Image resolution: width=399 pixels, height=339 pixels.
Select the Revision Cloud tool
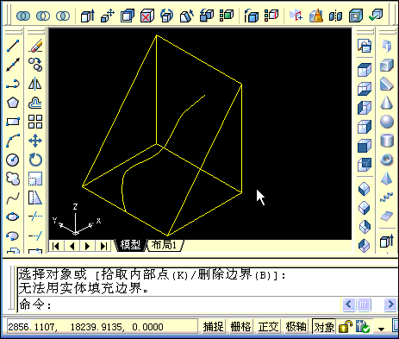point(13,179)
